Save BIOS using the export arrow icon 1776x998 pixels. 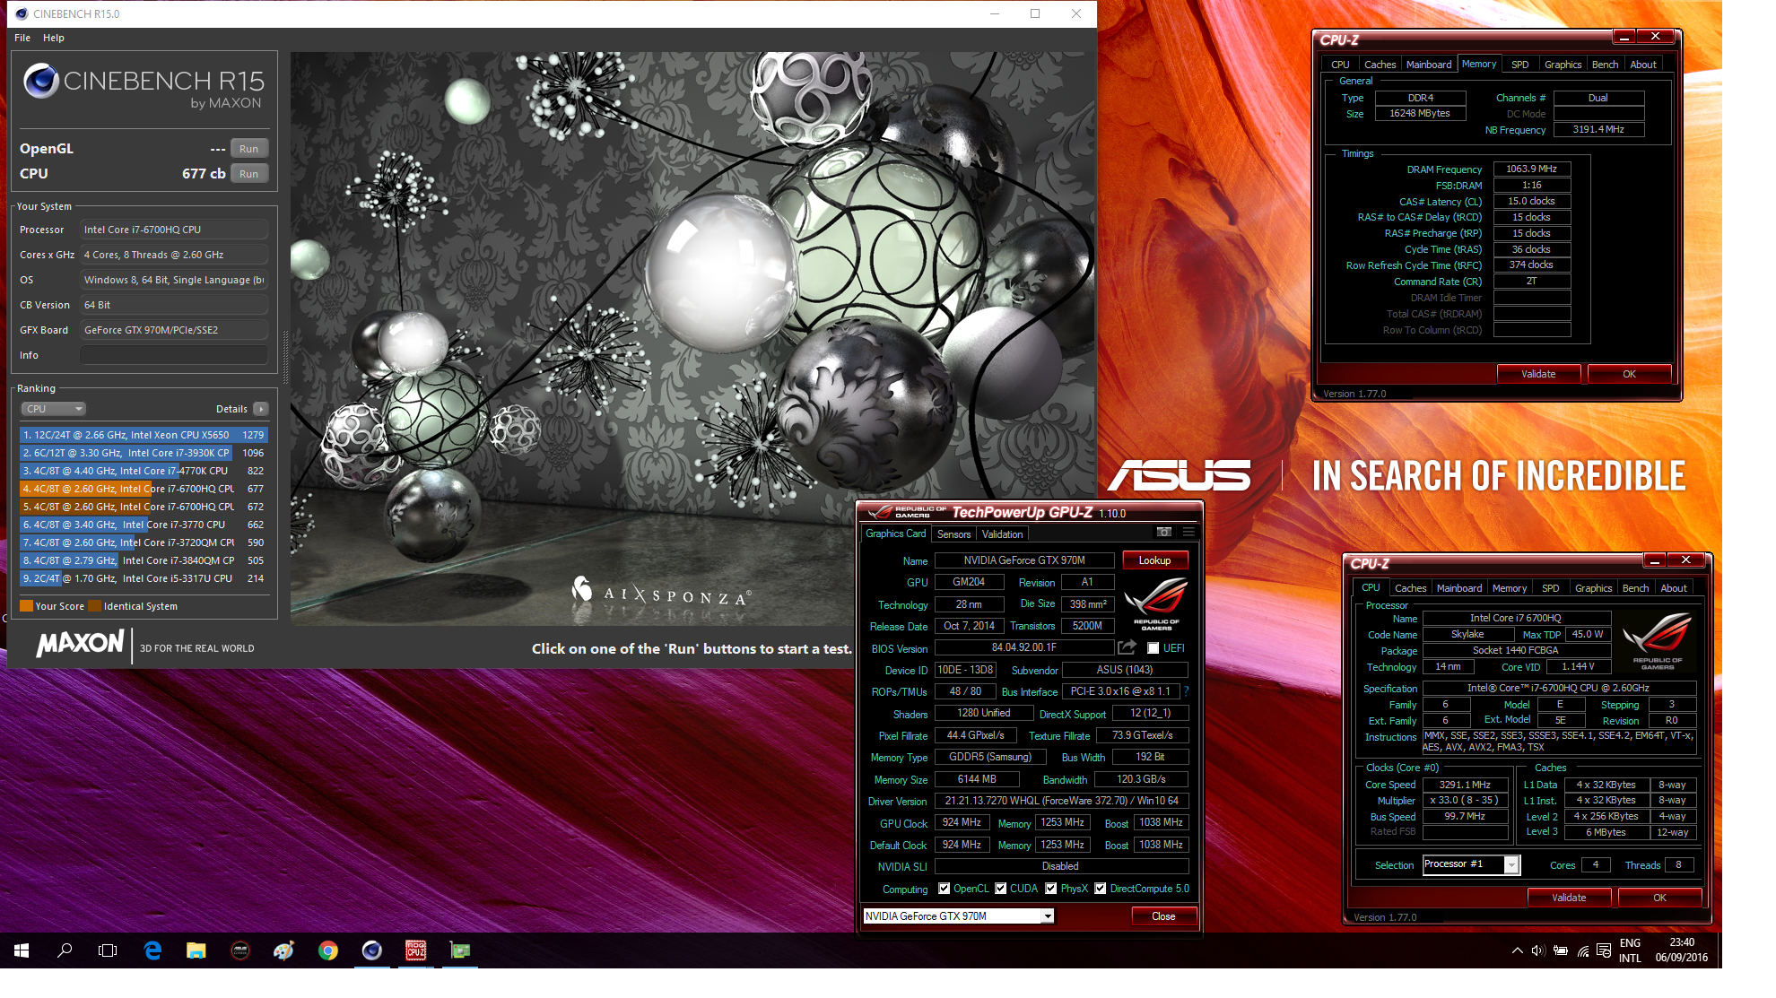tap(1127, 647)
